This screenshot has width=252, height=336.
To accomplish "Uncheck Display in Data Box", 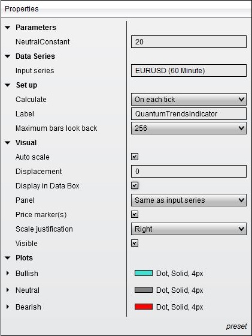I will 135,185.
